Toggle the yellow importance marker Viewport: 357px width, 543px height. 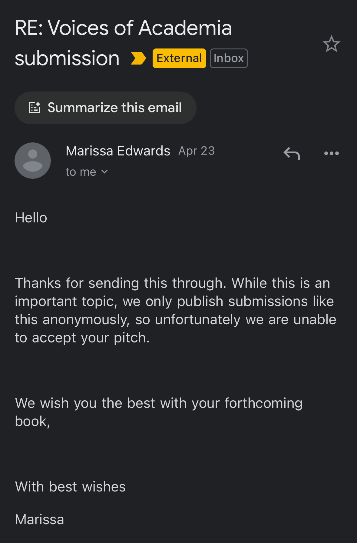coord(138,58)
